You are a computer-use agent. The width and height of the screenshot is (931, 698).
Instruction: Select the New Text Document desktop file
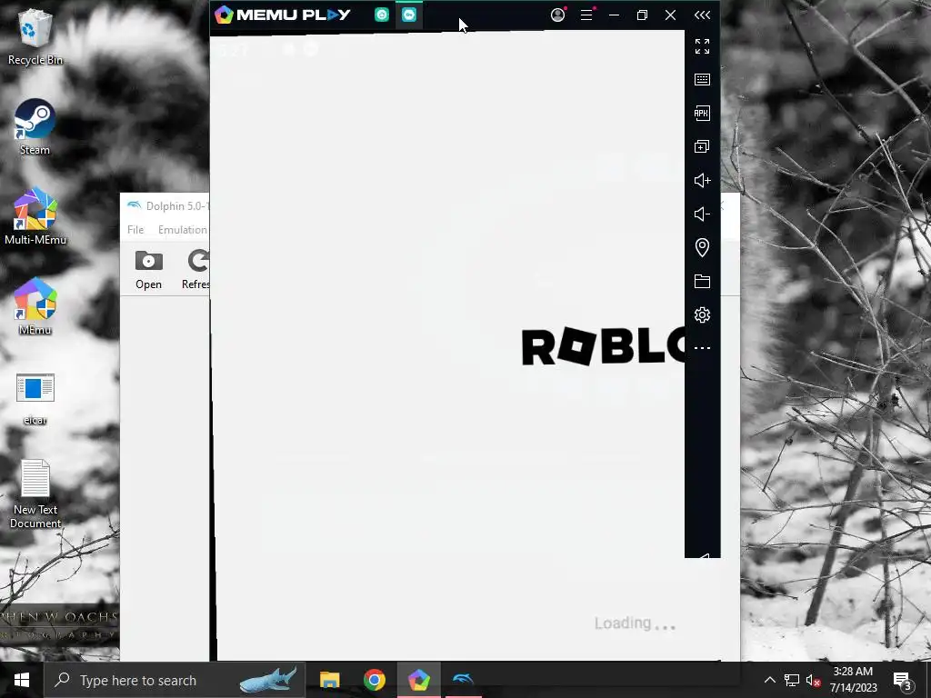click(35, 494)
